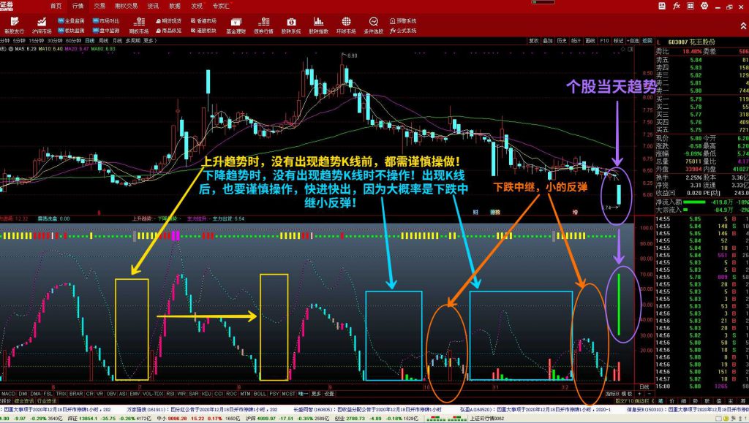This screenshot has height=423, width=749.
Task: Switch to the 交易 menu tab
Action: click(99, 5)
